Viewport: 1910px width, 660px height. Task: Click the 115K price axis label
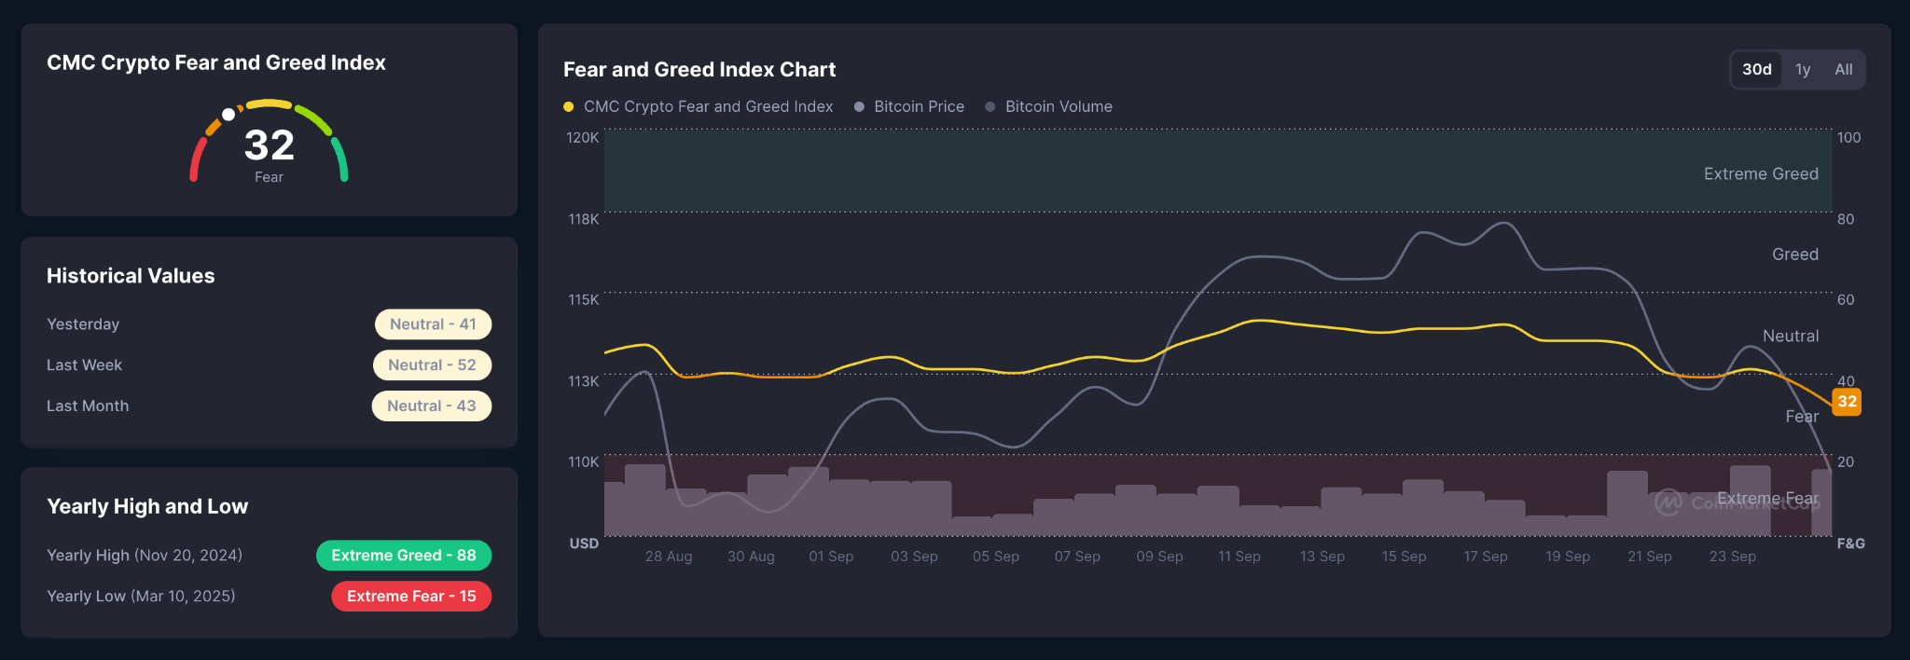(584, 300)
